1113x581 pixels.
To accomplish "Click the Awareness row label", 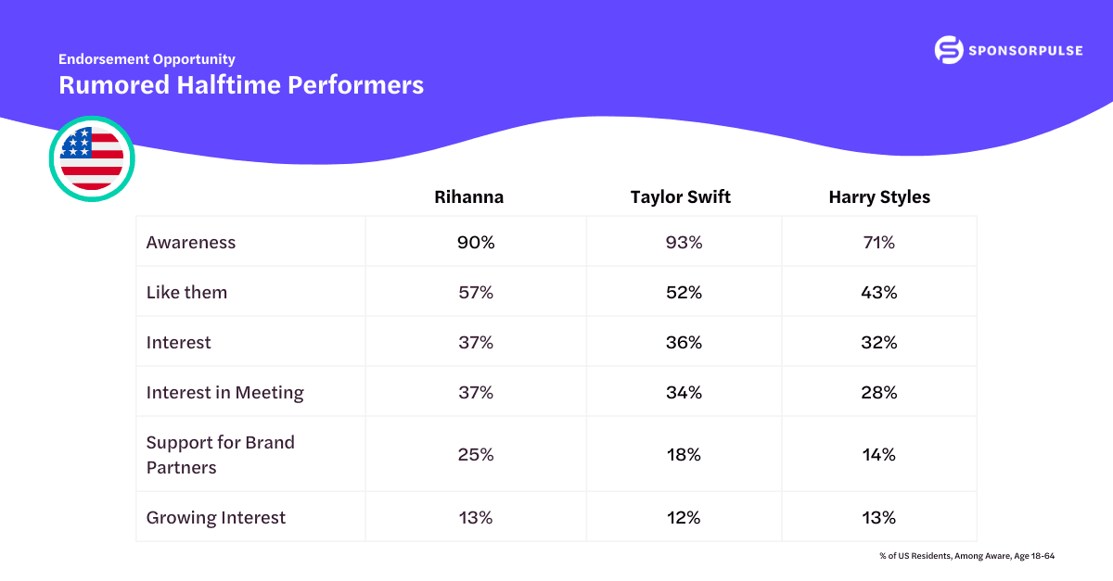I will [x=191, y=243].
